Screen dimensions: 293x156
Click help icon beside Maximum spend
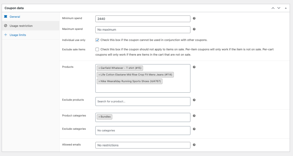pos(194,29)
